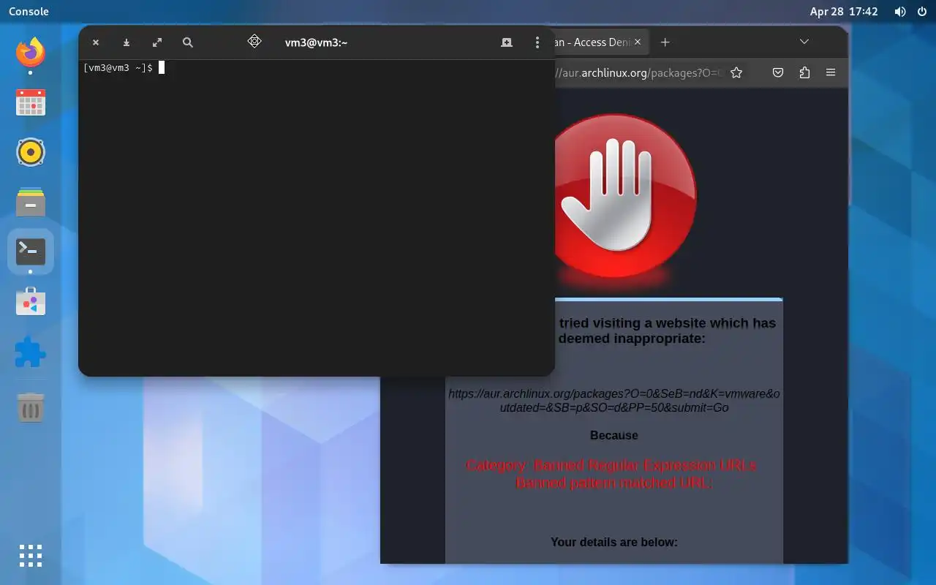Open a new terminal tab
936x585 pixels.
point(507,42)
